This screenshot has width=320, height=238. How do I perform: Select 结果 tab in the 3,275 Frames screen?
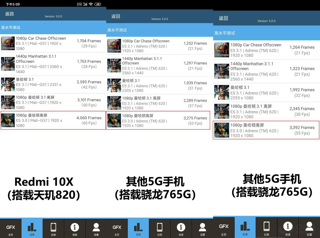(138, 229)
